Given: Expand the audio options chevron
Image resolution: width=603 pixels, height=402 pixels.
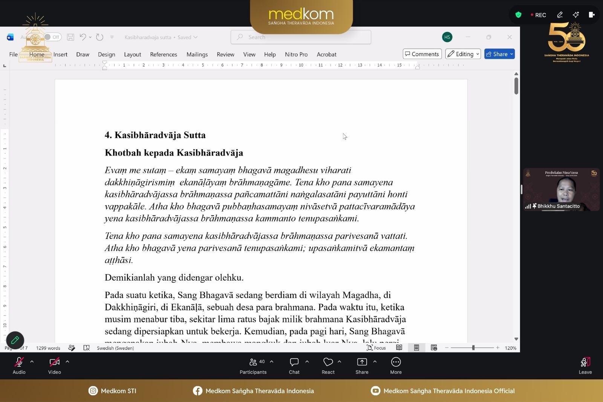Looking at the screenshot, I should click(32, 362).
